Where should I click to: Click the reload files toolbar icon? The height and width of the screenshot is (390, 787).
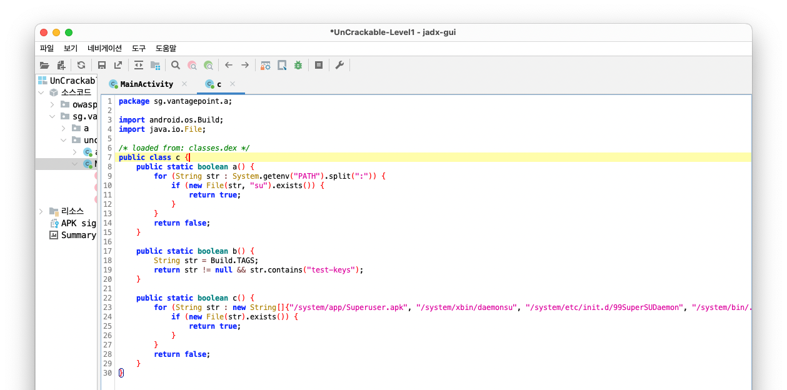tap(81, 65)
